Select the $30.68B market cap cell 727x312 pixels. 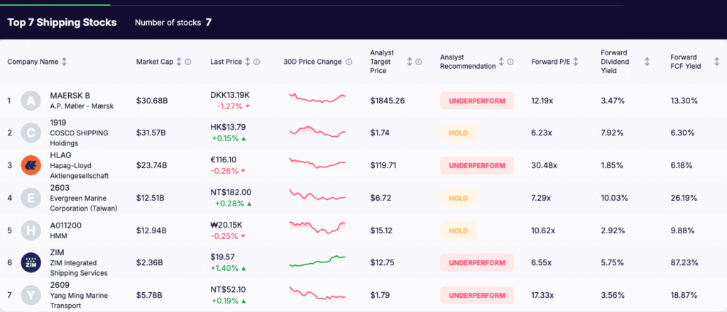click(152, 101)
